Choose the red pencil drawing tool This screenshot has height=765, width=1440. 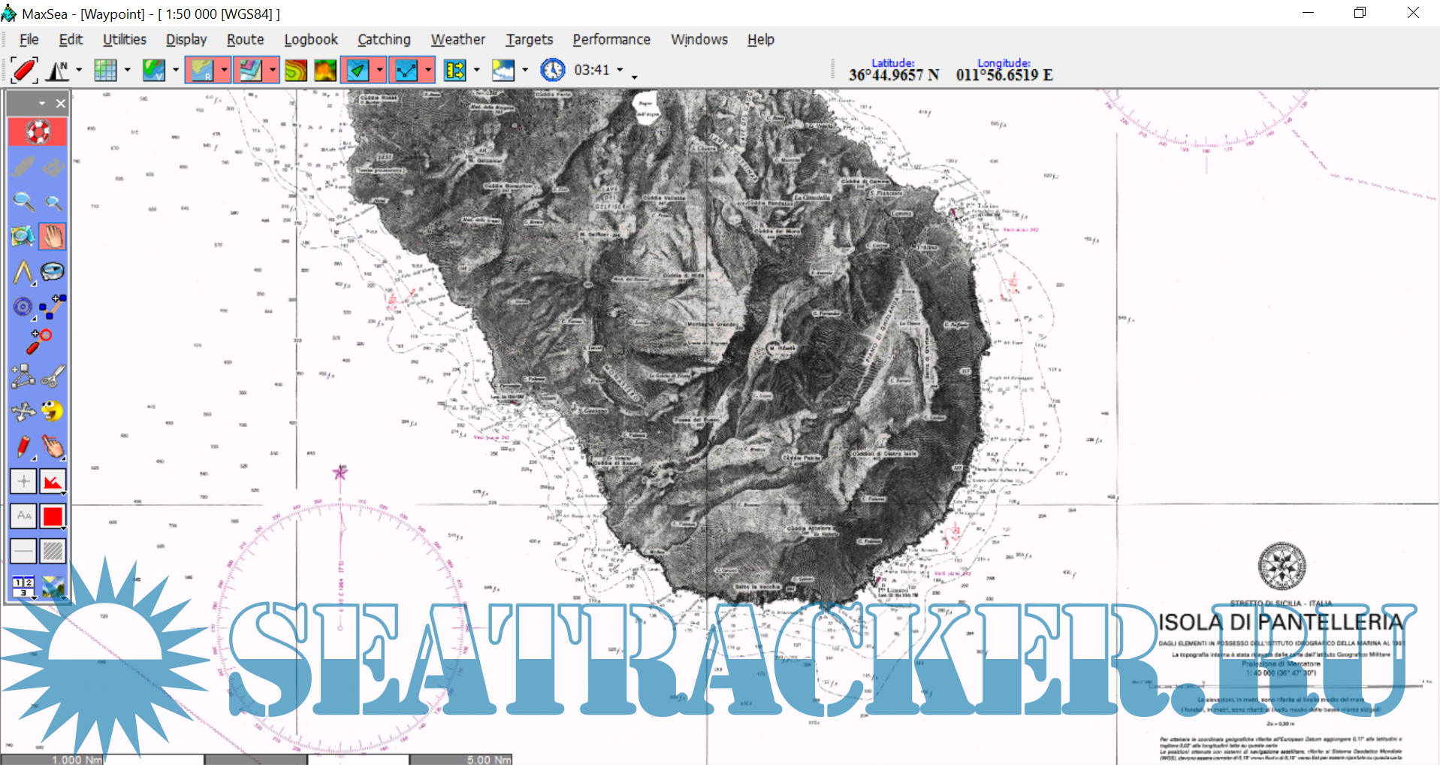click(x=23, y=446)
